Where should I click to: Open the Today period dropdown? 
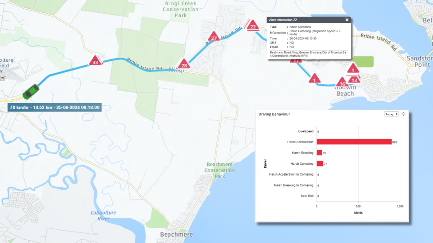tap(391, 114)
